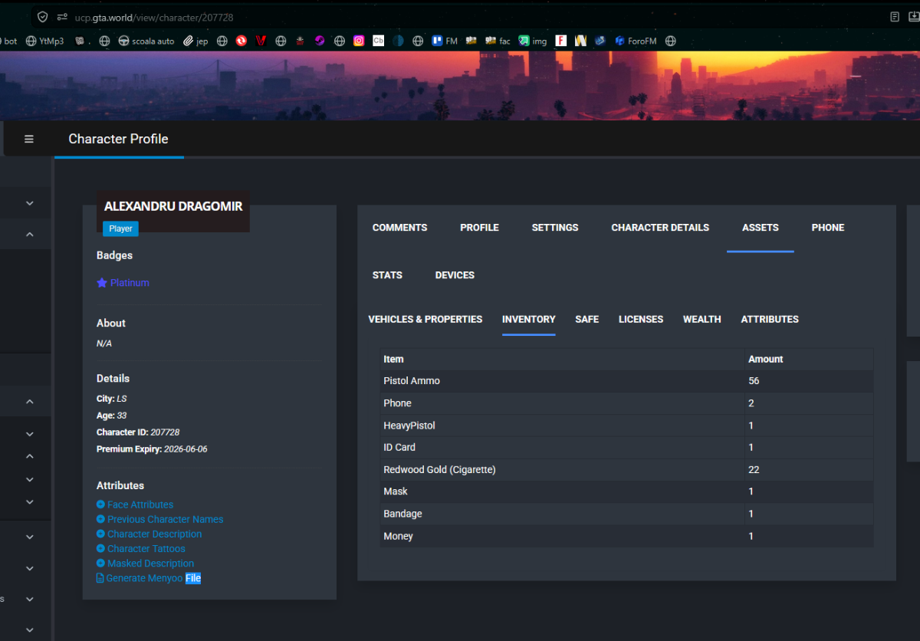Select the Inventory sub-tab

coord(529,319)
